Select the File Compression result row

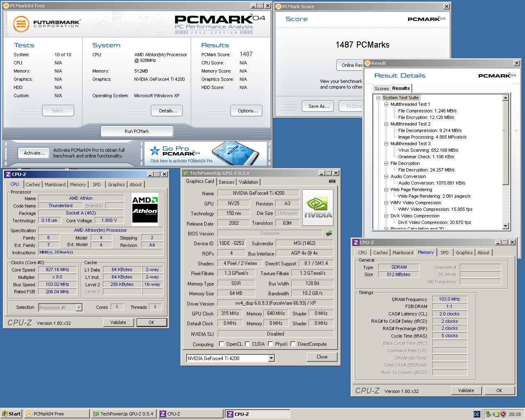[x=427, y=111]
